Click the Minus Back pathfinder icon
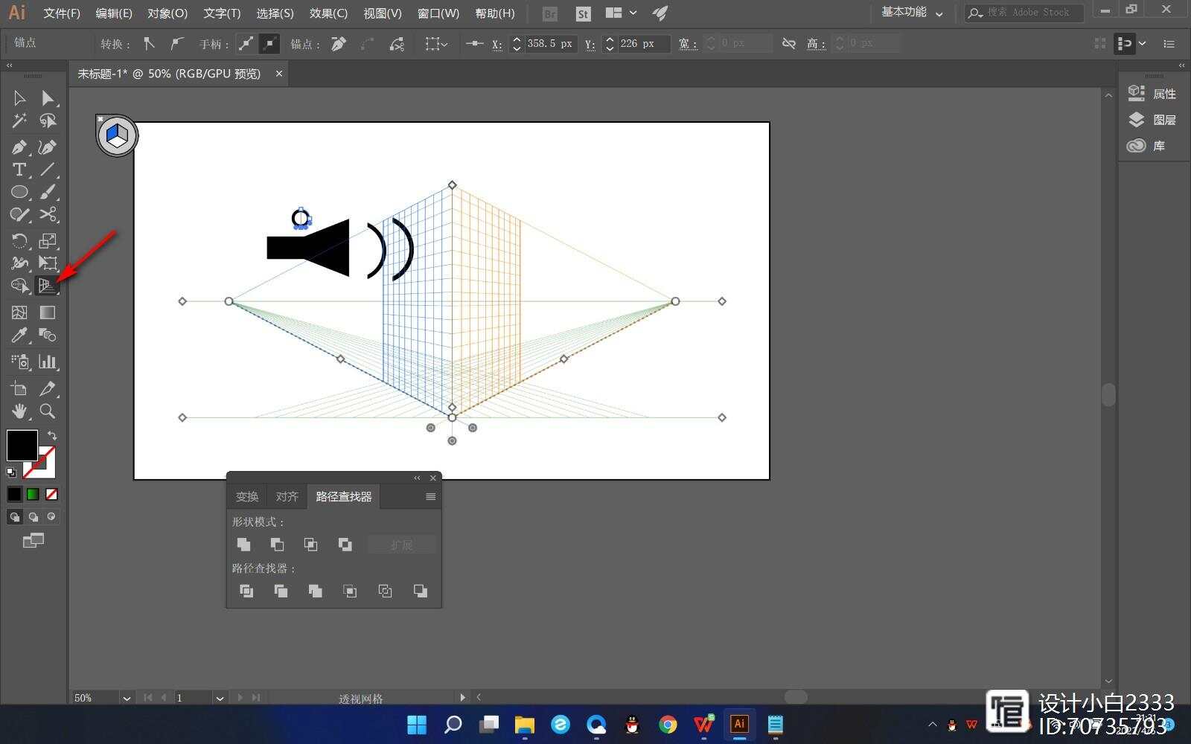Viewport: 1191px width, 744px height. [421, 591]
